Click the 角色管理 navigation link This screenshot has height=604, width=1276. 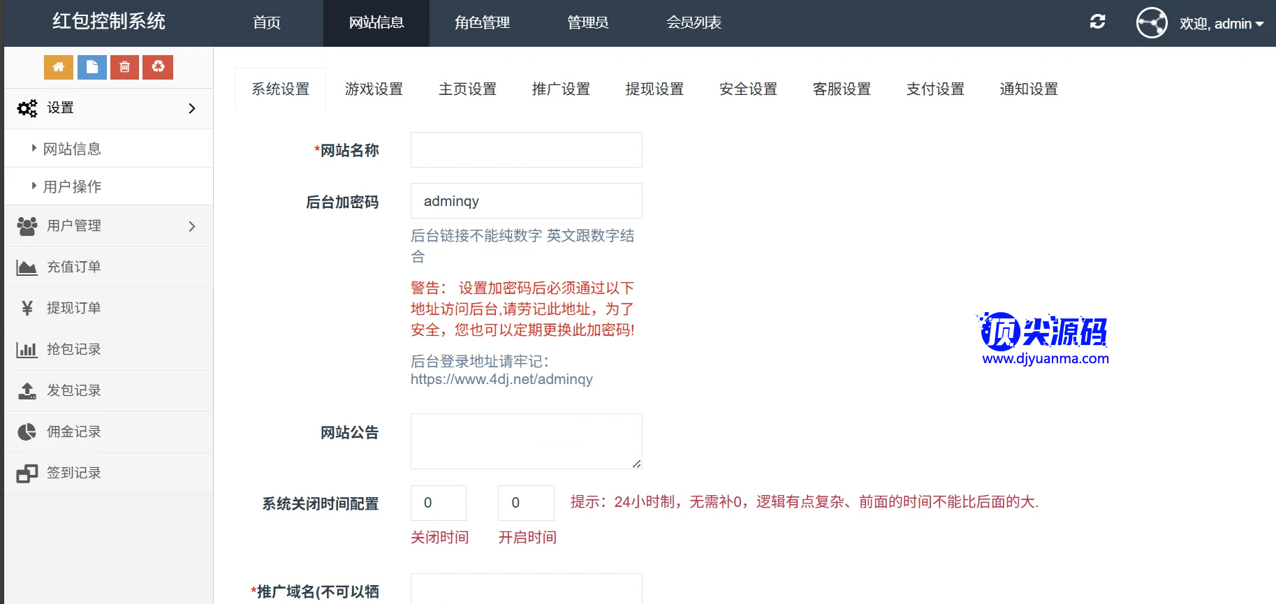482,23
